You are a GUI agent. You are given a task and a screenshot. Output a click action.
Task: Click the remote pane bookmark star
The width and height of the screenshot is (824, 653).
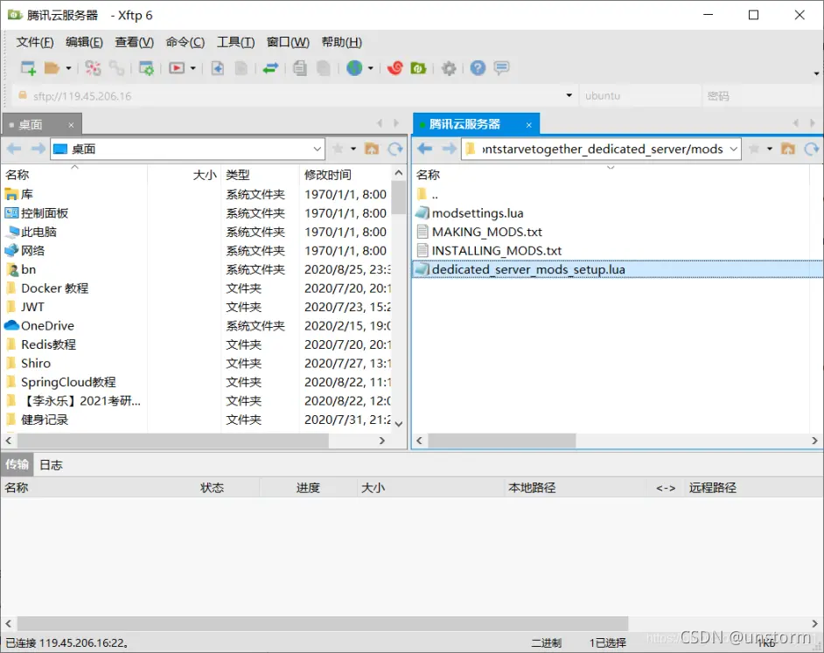tap(753, 149)
